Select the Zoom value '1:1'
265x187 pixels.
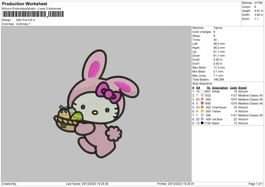tap(256, 19)
